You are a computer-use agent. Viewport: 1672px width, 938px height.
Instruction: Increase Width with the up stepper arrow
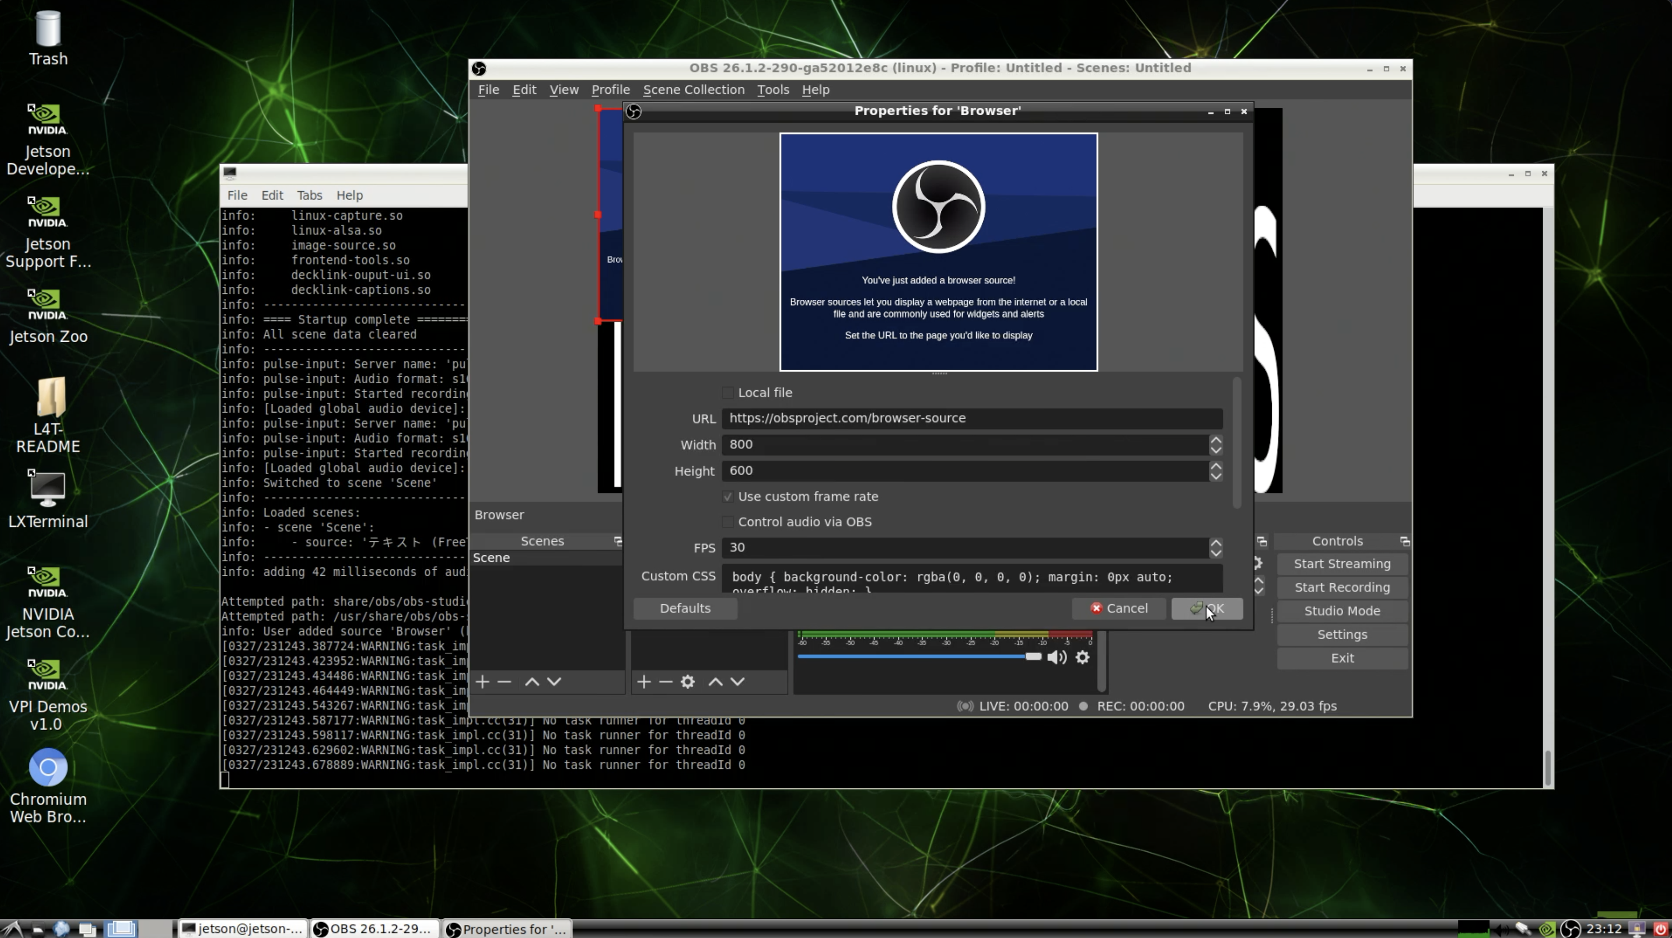coord(1216,439)
